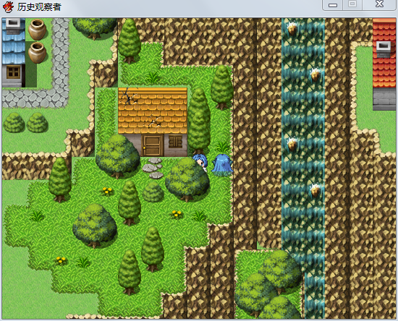Viewport: 398px width, 321px height.
Task: Click the blue-haired character behind the bush
Action: [200, 163]
